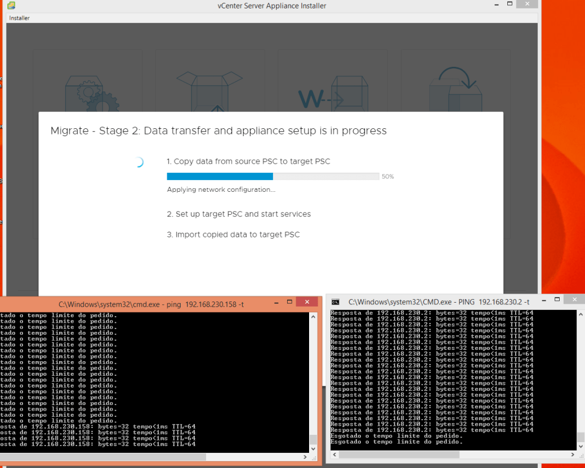This screenshot has width=585, height=468.
Task: Click step 'Import copied data to target PSC'
Action: [233, 235]
